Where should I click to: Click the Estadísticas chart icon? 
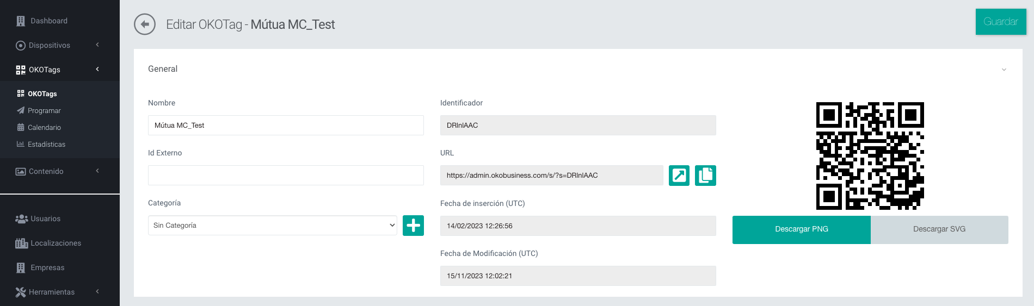[21, 144]
